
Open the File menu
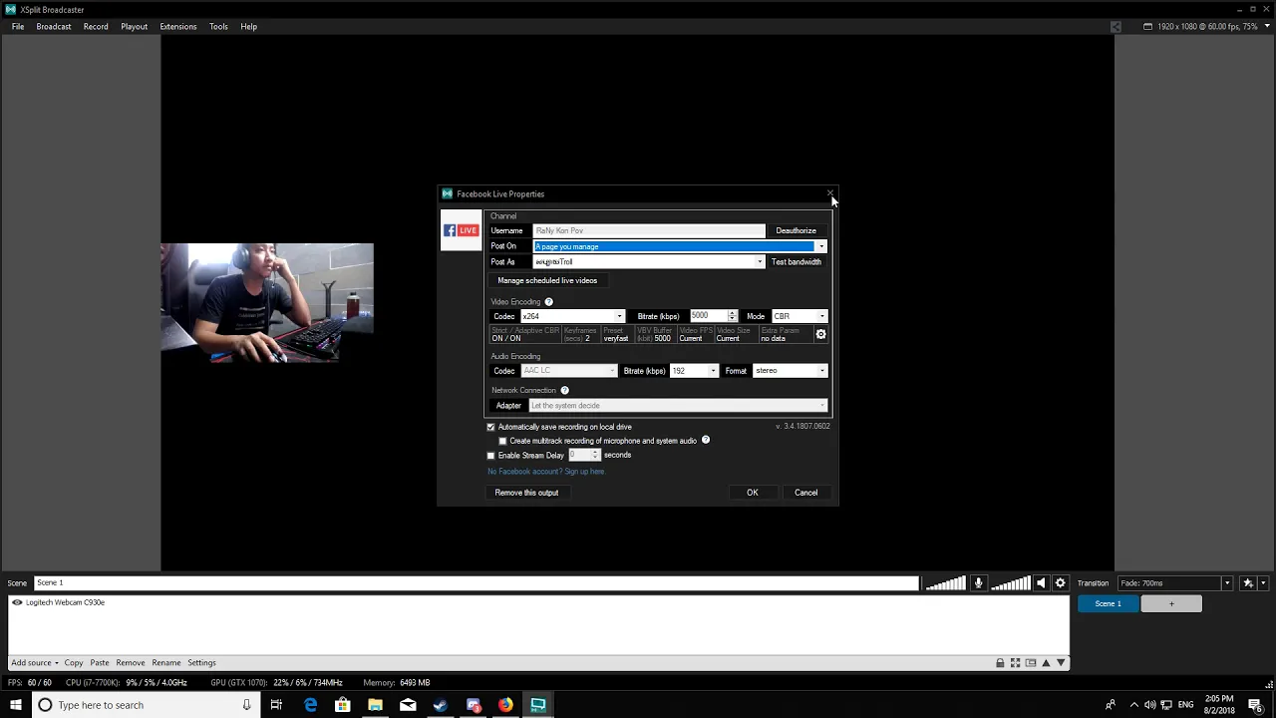tap(18, 27)
